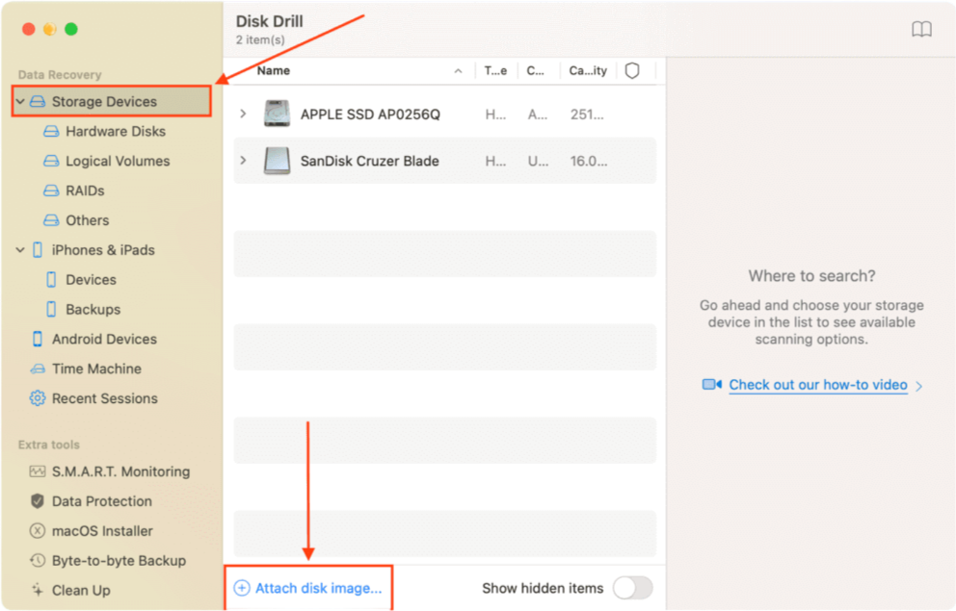Close the Disk Drill window
Viewport: 956px width, 611px height.
tap(28, 29)
